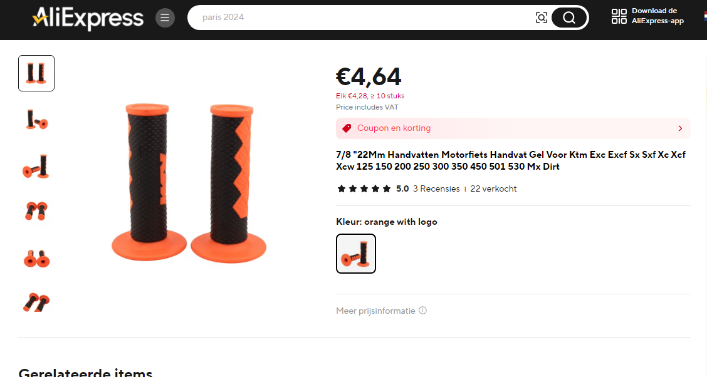This screenshot has height=377, width=707.
Task: Select the second product thumbnail
Action: coord(36,120)
